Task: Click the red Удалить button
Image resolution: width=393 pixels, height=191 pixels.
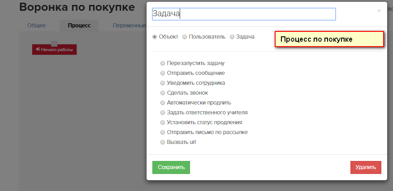Action: pos(366,167)
